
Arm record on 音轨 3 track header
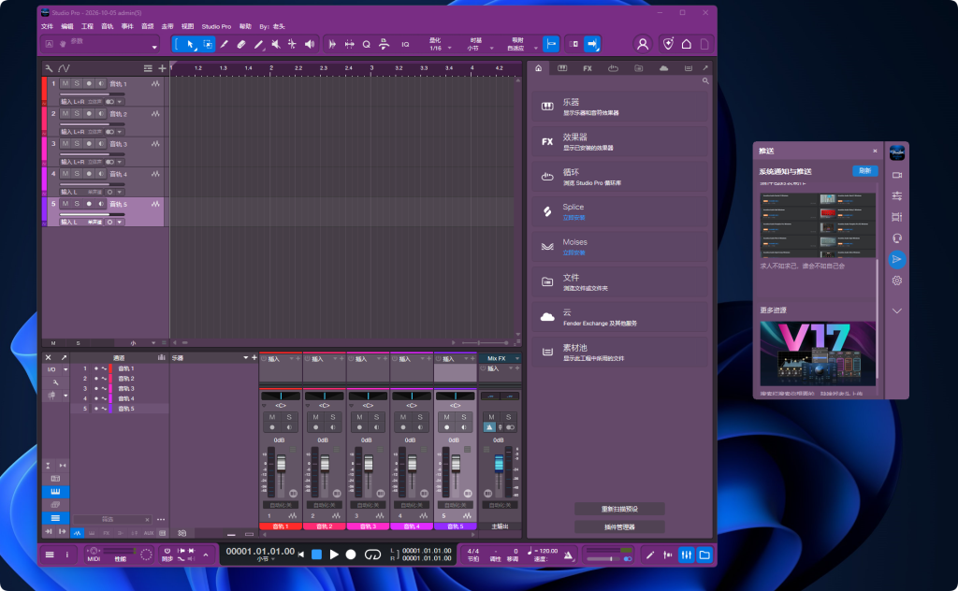click(89, 143)
